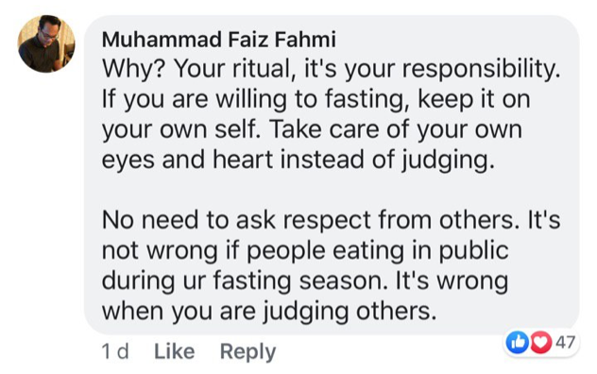Click the word "responsibility." in the first line
The image size is (597, 374).
point(481,69)
